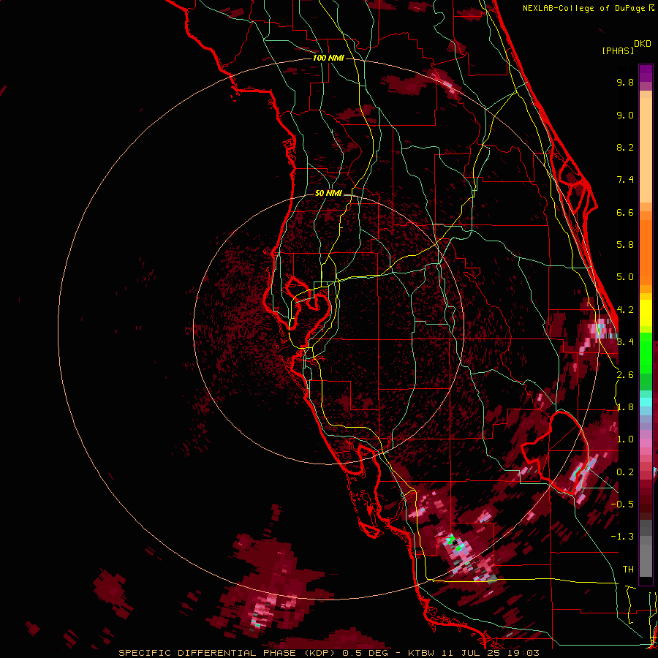Screen dimensions: 658x658
Task: Click the 9.0 value on the color scale
Action: click(625, 115)
